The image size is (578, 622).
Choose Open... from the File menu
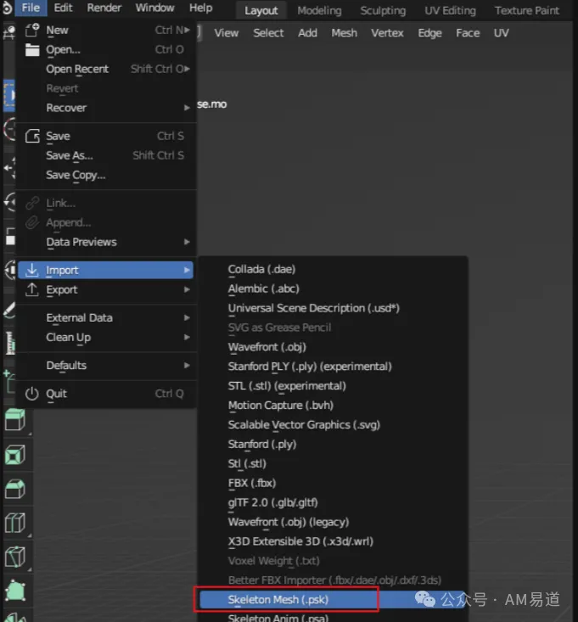105,49
